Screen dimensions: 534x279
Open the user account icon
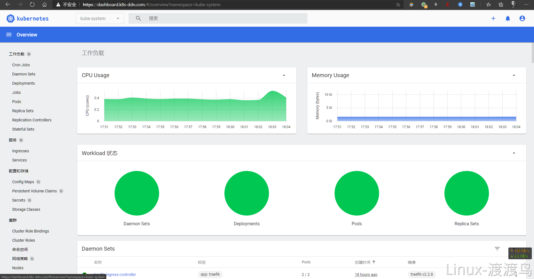point(522,18)
